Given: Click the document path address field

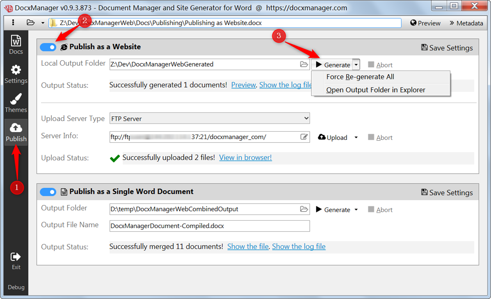Looking at the screenshot, I should (225, 23).
